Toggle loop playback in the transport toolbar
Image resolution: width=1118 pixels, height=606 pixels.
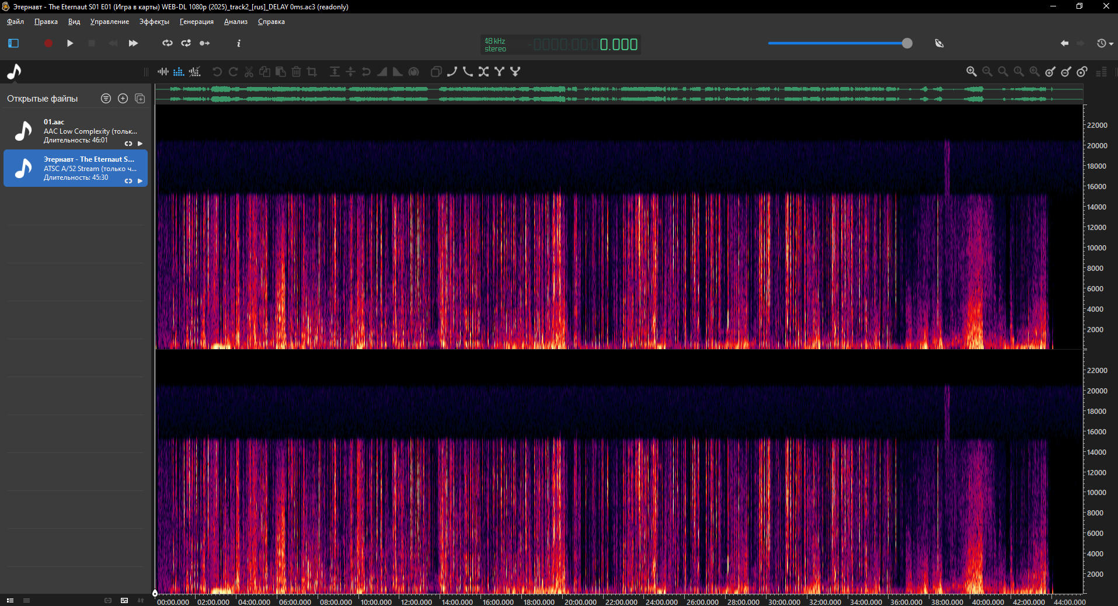tap(167, 43)
